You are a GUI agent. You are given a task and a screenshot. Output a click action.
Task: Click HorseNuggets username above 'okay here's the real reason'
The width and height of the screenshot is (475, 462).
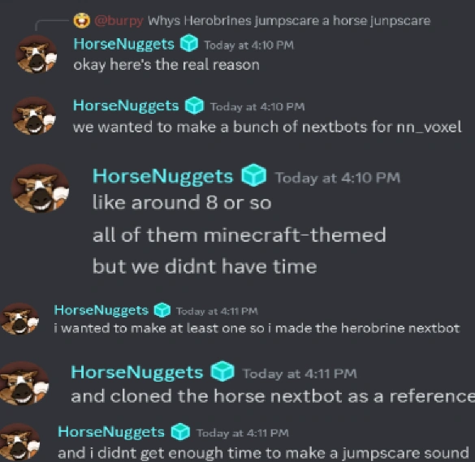click(124, 44)
